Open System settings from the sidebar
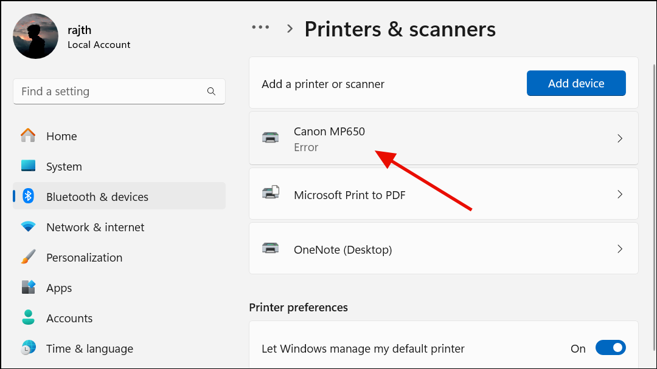This screenshot has width=657, height=369. coord(64,166)
